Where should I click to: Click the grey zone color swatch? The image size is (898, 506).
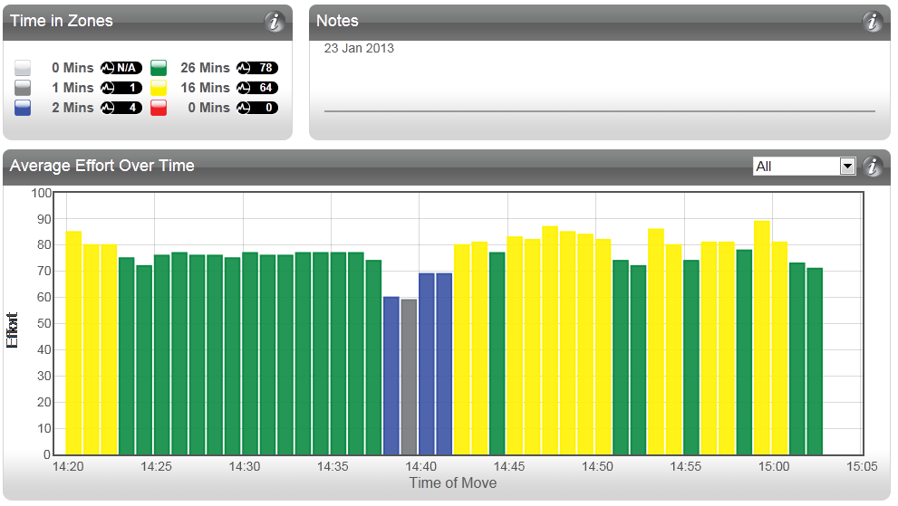coord(24,88)
